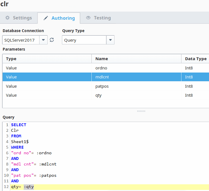Viewport: 209px width, 191px height.
Task: Click the gear icon on Settings tab
Action: (x=8, y=18)
